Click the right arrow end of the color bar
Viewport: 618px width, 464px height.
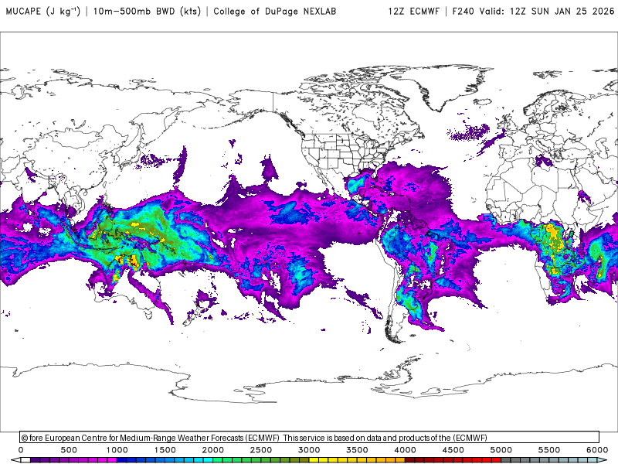[603, 460]
